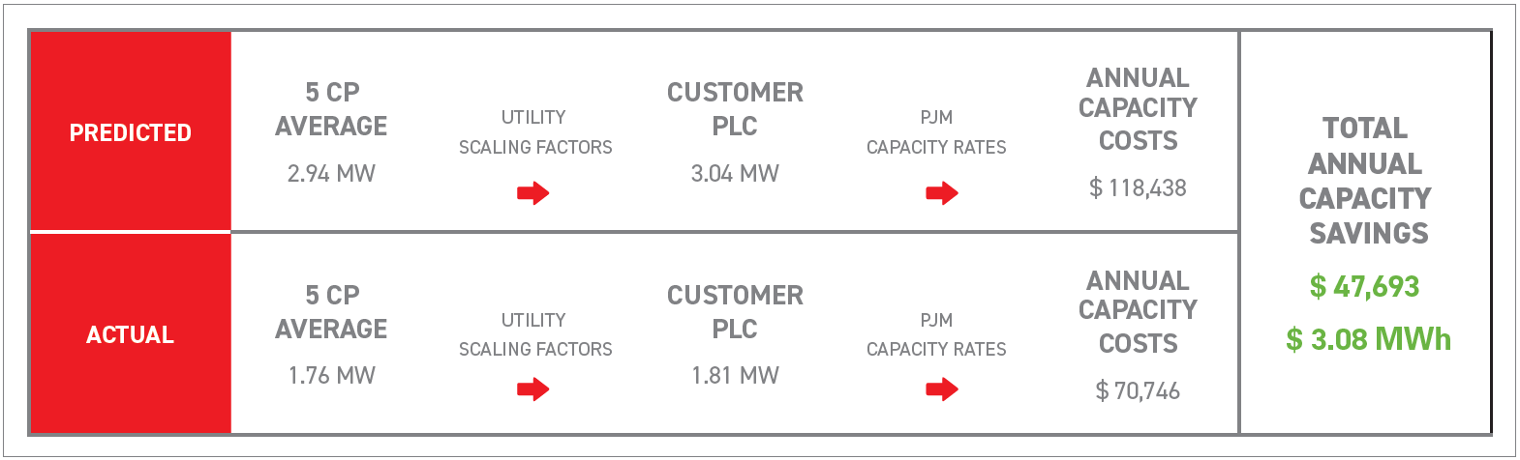Viewport: 1520px width, 460px height.
Task: Click the green $ 3.08 MWh figure
Action: pyautogui.click(x=1368, y=339)
